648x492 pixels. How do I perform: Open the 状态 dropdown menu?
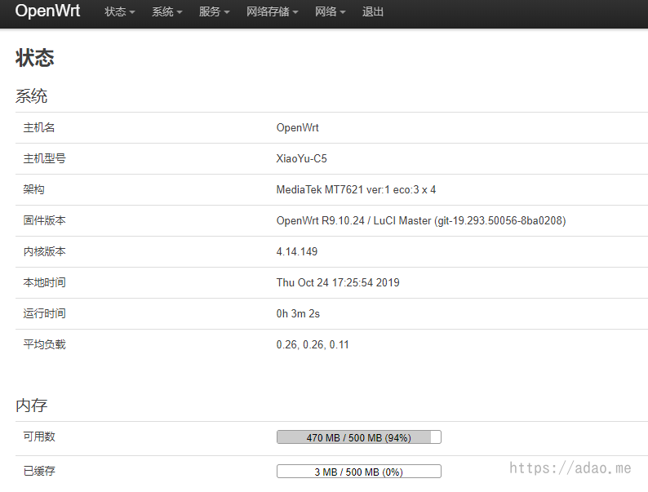click(119, 12)
